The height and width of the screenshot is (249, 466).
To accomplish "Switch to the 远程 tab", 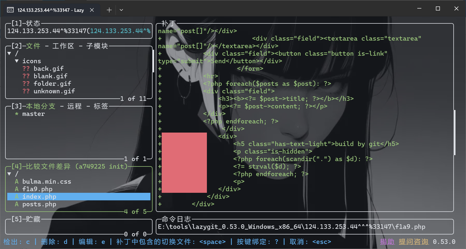I will tap(74, 106).
